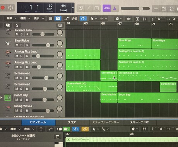Click the Cmaj key signature display
The width and height of the screenshot is (178, 147).
coord(63,10)
